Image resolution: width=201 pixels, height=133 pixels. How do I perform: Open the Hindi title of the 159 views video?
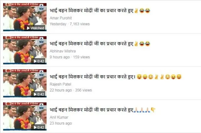tap(100, 44)
